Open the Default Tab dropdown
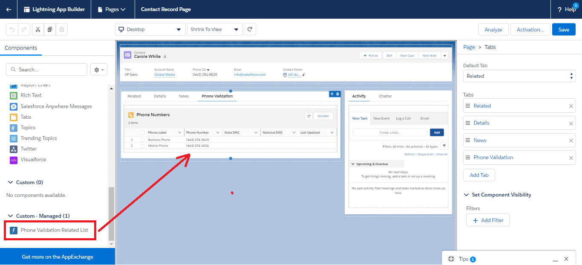The width and height of the screenshot is (582, 265). coord(519,76)
